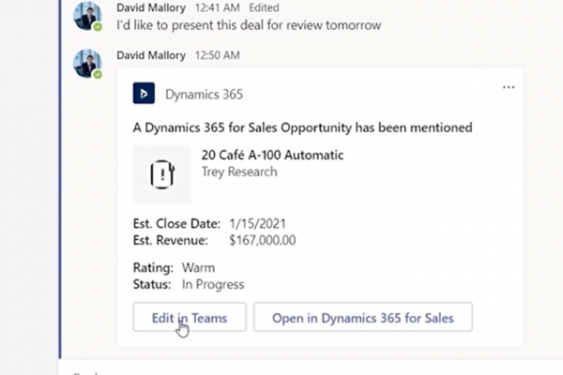Open the card's more options ellipsis
This screenshot has height=375, width=563.
pos(509,87)
